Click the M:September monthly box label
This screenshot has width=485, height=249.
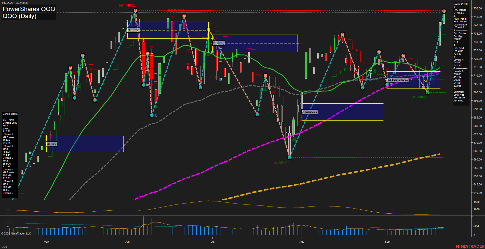tap(398, 80)
